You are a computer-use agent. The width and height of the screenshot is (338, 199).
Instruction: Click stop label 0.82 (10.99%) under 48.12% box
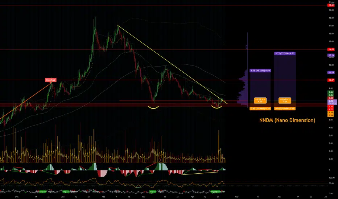click(x=260, y=109)
